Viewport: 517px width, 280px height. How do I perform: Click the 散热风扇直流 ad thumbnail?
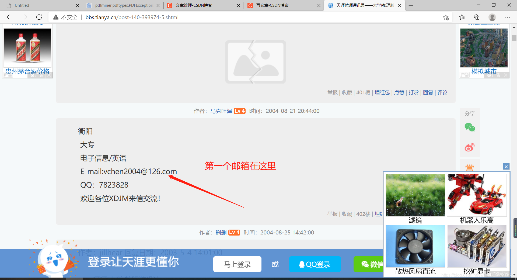pyautogui.click(x=415, y=246)
